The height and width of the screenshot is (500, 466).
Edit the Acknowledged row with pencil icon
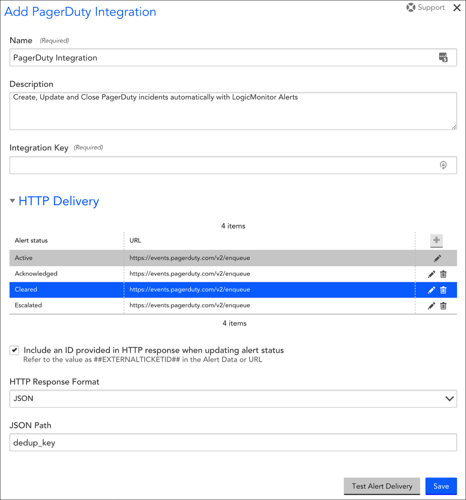(432, 274)
